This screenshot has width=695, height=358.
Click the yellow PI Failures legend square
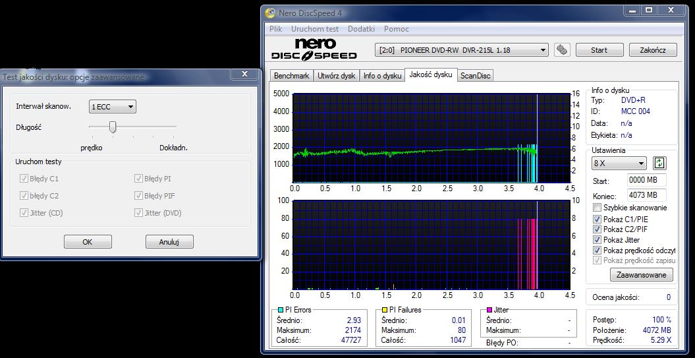(x=385, y=310)
